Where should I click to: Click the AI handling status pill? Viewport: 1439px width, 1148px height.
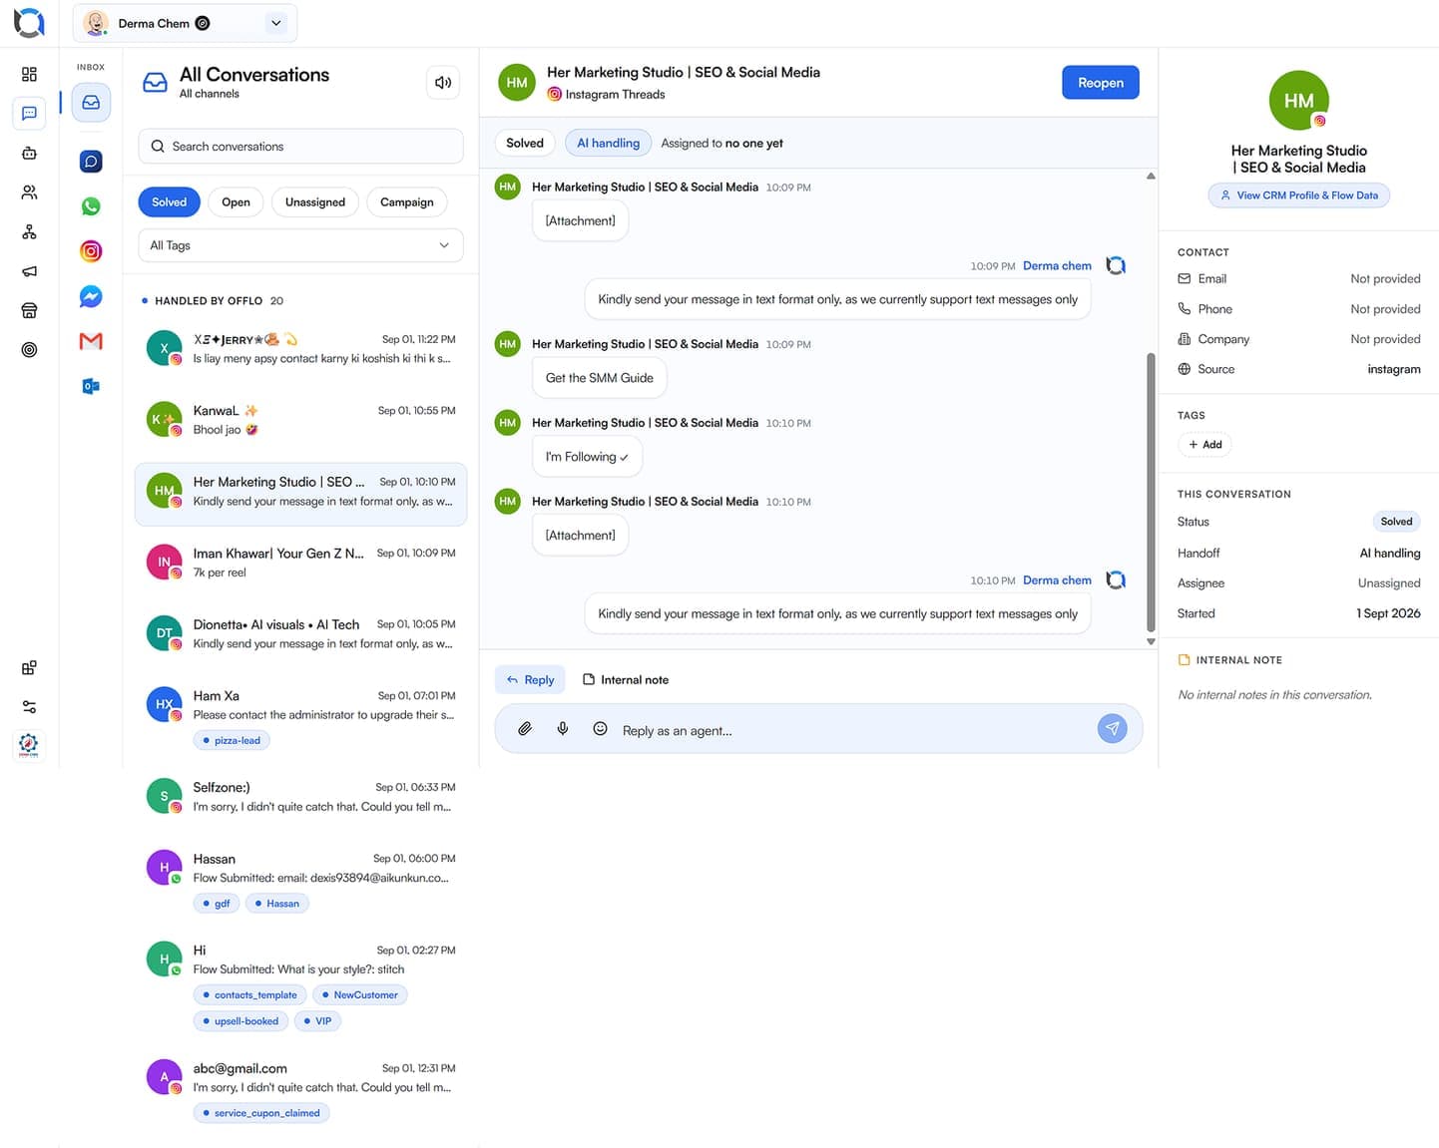coord(608,144)
